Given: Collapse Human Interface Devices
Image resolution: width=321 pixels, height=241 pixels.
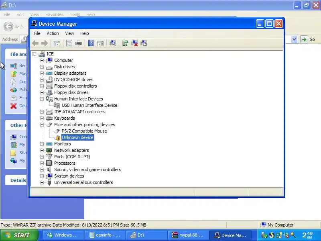Looking at the screenshot, I should tap(42, 99).
